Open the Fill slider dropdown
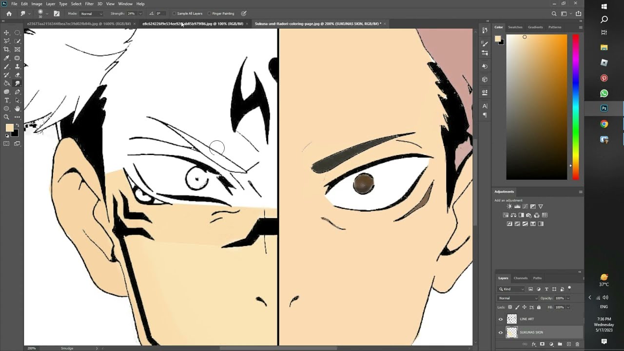This screenshot has height=351, width=624. (x=568, y=308)
